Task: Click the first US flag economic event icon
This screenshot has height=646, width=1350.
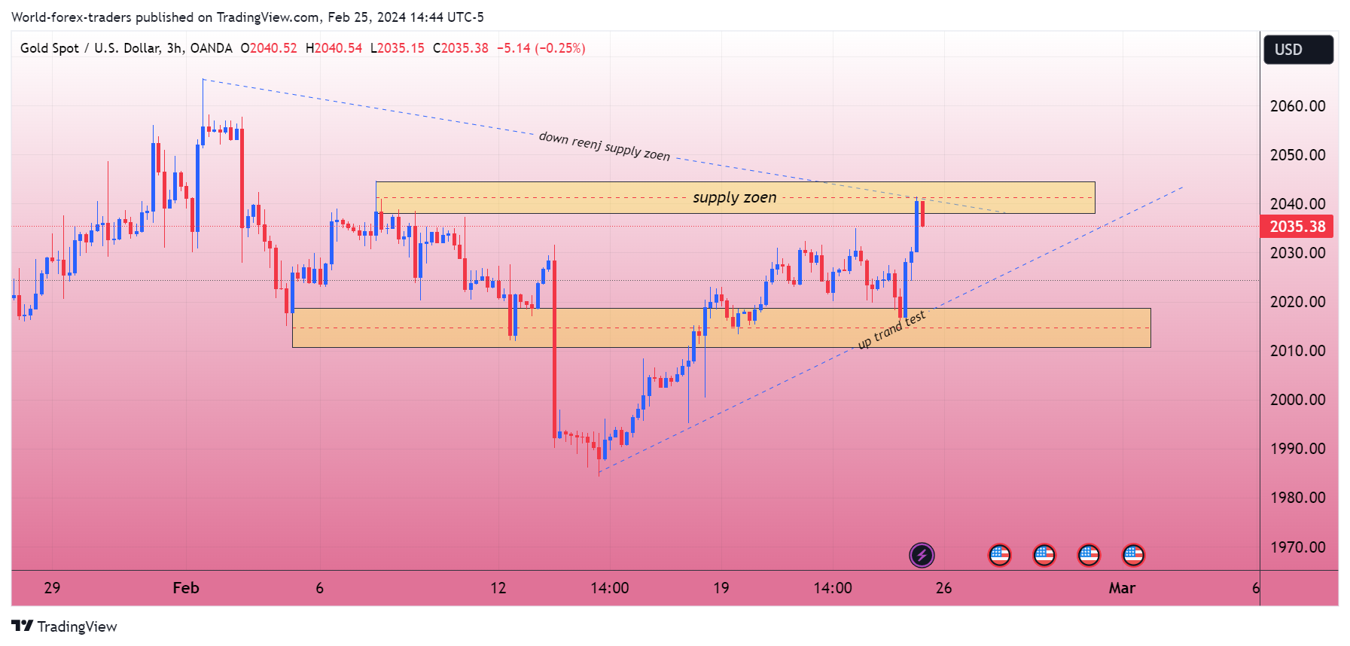Action: click(x=999, y=556)
